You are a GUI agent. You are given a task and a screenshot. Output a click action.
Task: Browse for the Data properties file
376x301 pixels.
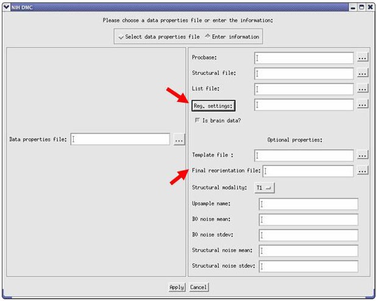(x=179, y=140)
